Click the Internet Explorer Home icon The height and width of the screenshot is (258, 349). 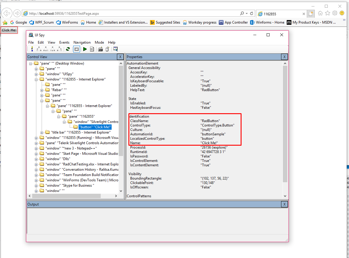pyautogui.click(x=320, y=13)
